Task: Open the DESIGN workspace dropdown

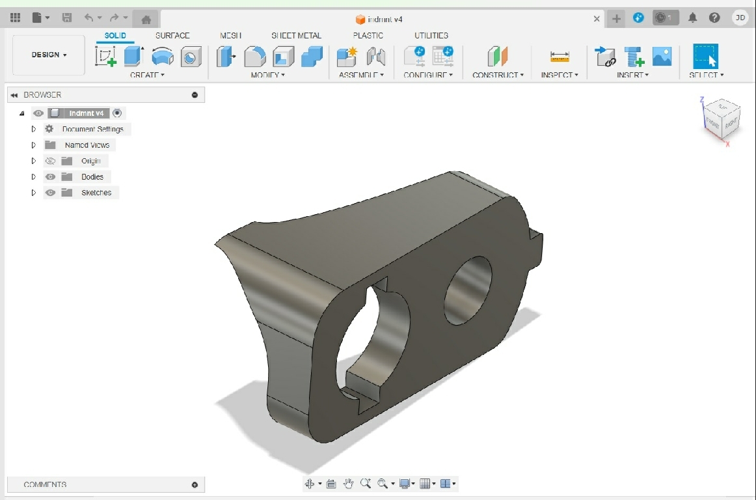Action: point(49,55)
